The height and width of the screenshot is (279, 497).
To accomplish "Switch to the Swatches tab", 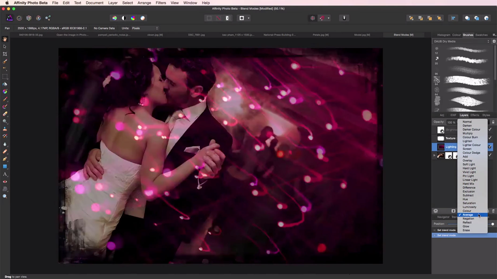I will click(x=481, y=35).
